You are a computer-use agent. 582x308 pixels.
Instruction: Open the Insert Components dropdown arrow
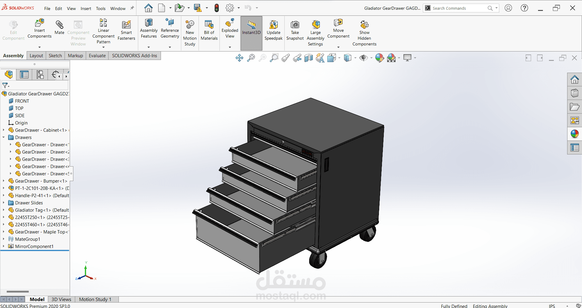[x=39, y=47]
